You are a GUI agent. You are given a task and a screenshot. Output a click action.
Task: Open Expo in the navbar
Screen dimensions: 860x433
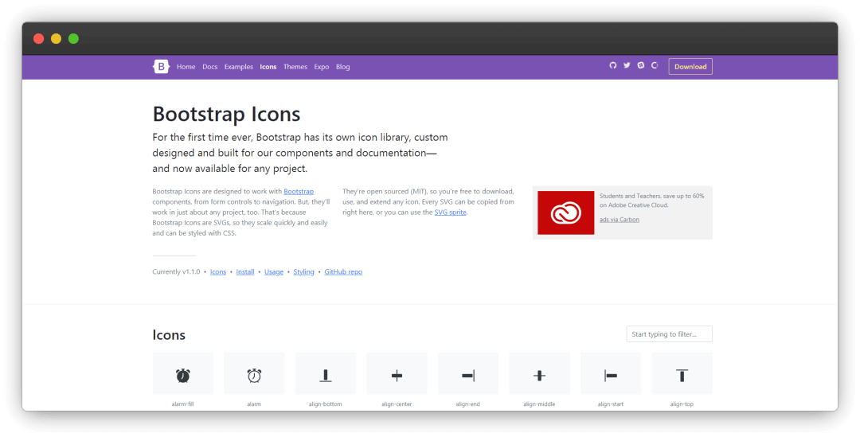tap(322, 67)
